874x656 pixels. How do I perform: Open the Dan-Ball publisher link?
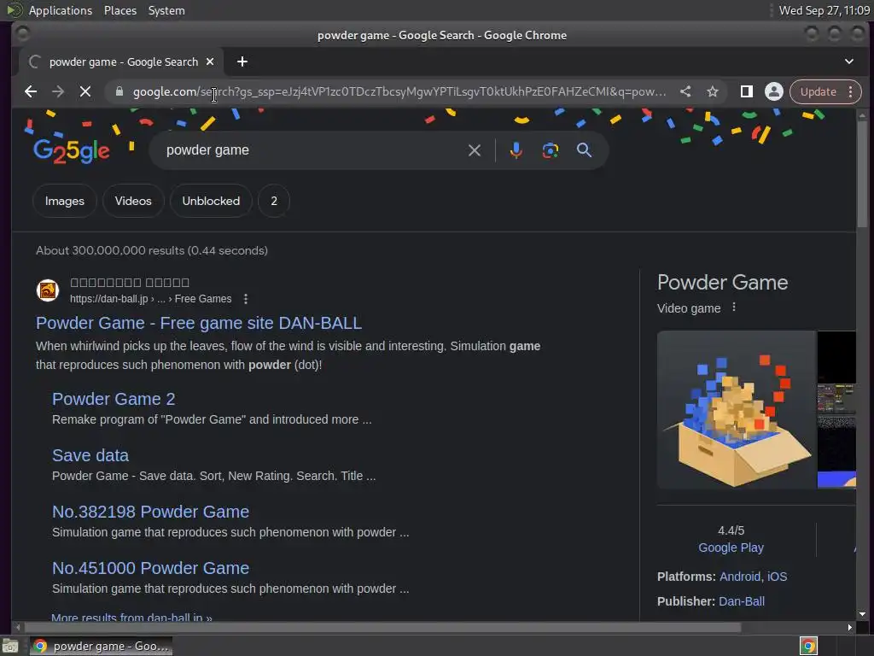742,601
